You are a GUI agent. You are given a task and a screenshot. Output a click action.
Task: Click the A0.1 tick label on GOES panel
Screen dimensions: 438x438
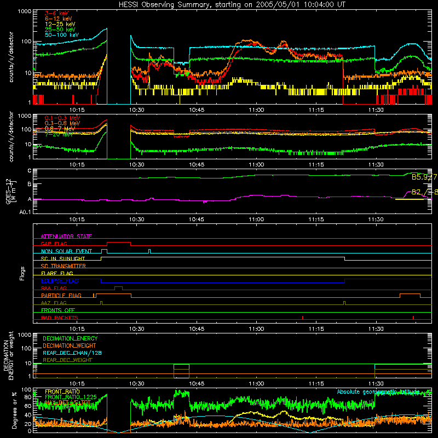25,212
